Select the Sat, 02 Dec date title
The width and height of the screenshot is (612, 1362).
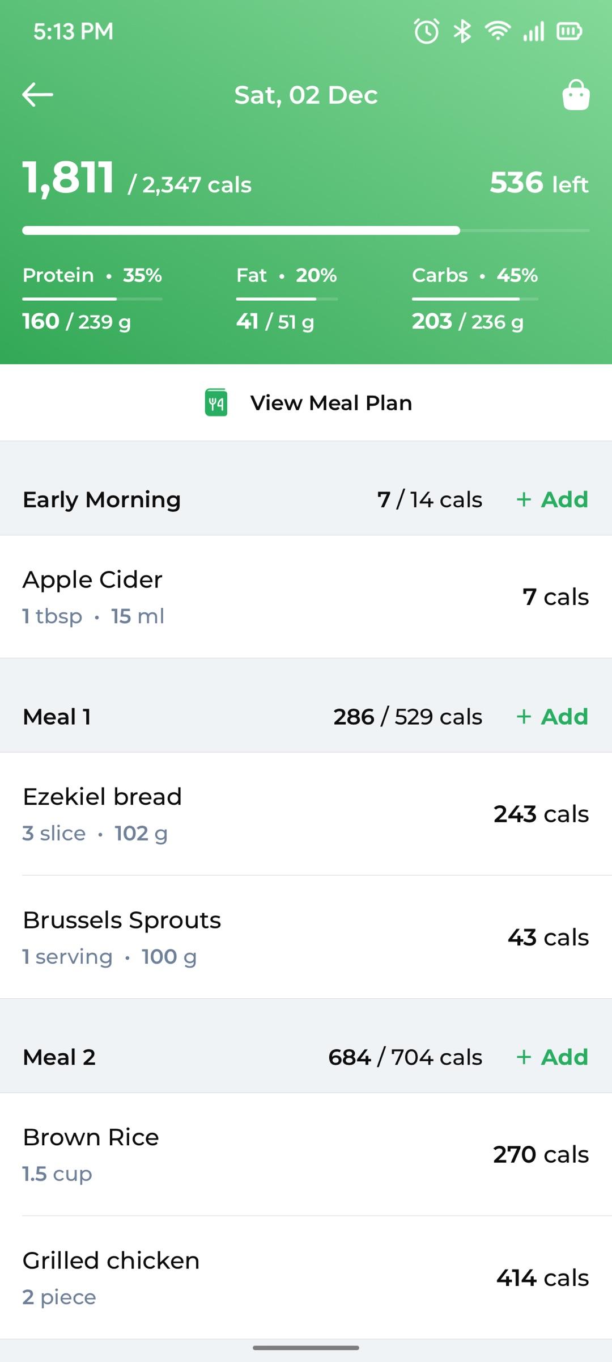click(x=306, y=95)
